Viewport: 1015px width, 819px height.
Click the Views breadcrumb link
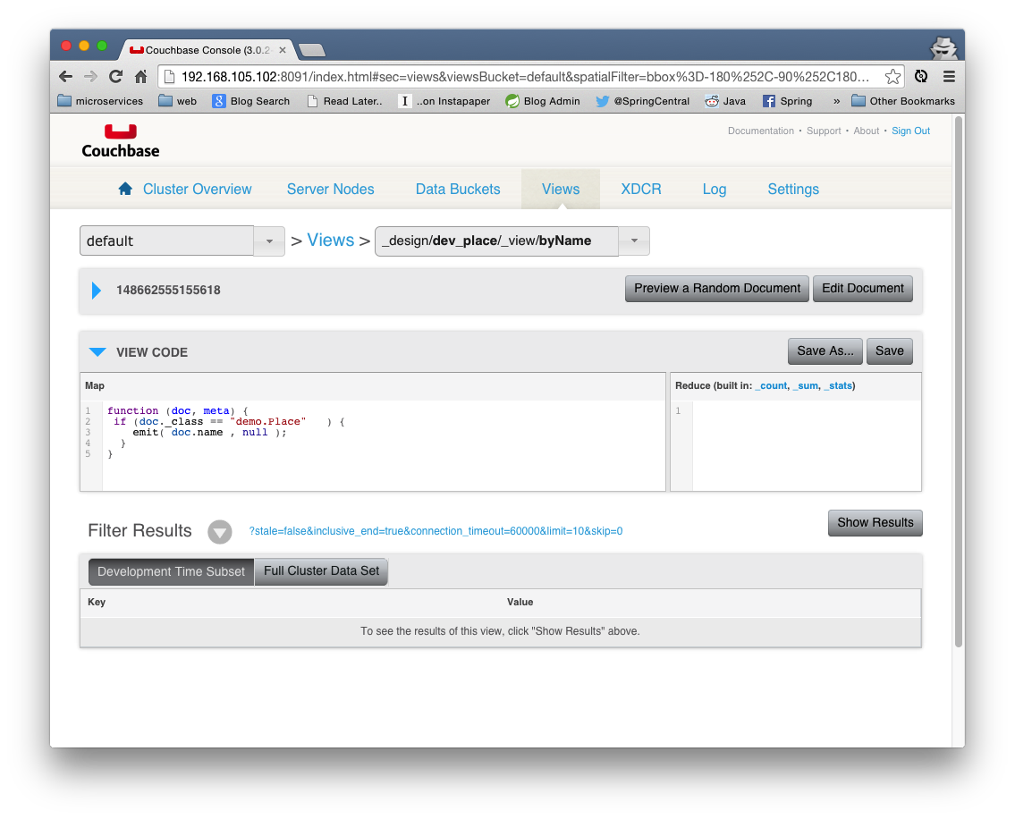point(330,241)
